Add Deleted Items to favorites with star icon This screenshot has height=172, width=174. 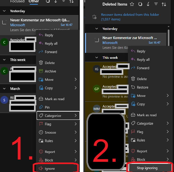(x=132, y=4)
